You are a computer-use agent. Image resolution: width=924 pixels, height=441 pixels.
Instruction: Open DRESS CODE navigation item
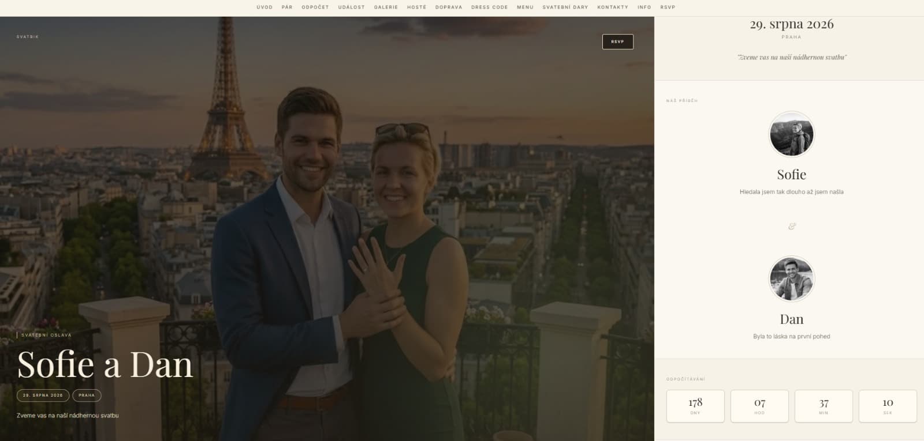(490, 7)
